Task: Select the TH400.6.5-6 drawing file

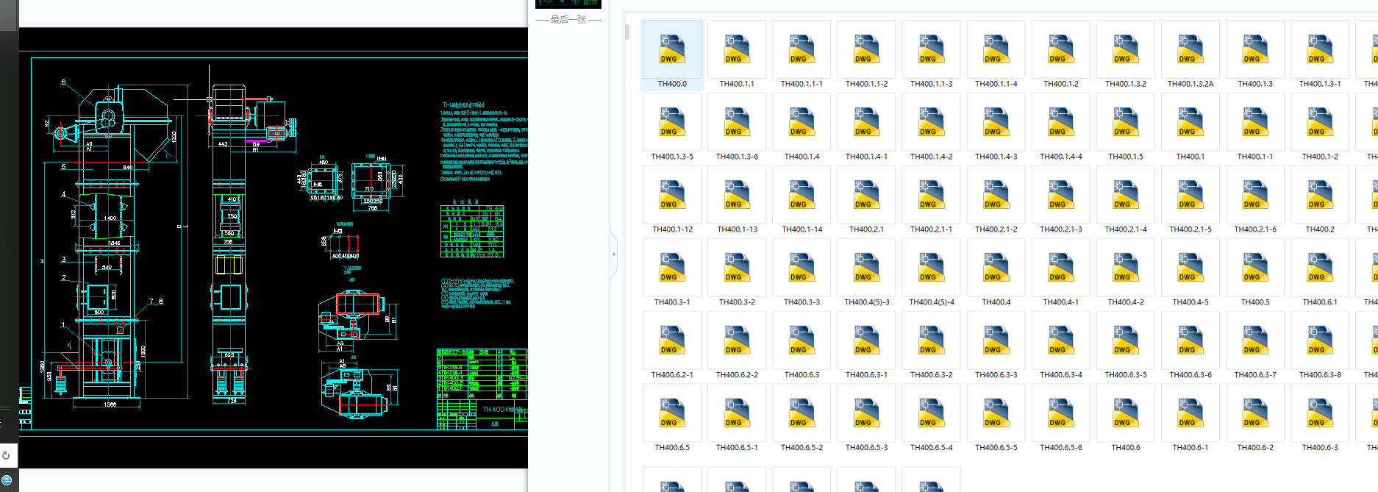Action: tap(1060, 413)
